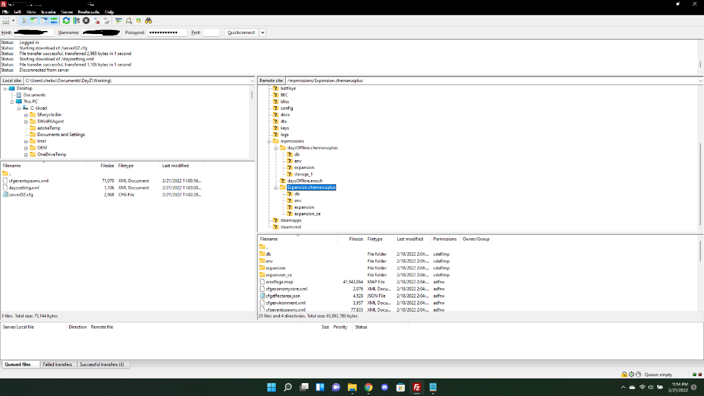Cancel the current operation icon

point(86,21)
